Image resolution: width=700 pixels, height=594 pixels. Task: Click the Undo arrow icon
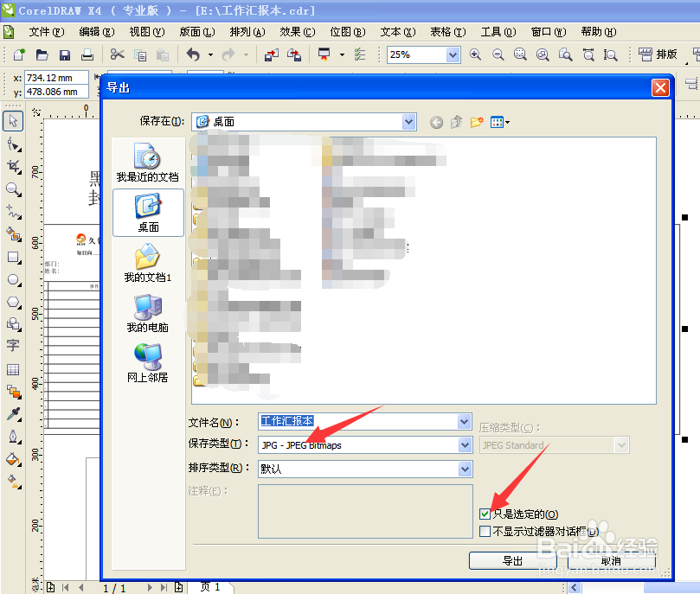click(193, 54)
